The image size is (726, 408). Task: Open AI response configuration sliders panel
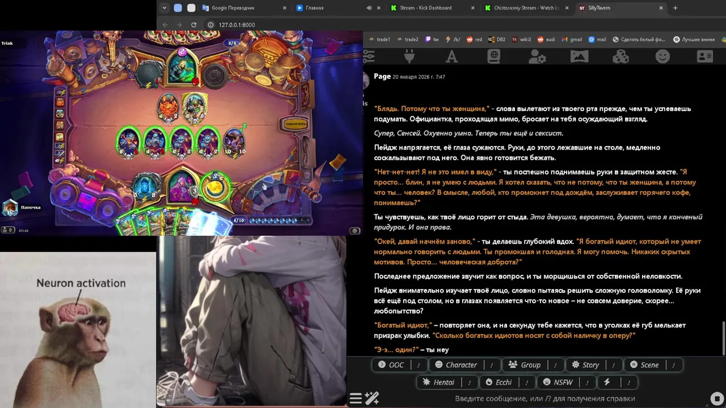tap(369, 56)
